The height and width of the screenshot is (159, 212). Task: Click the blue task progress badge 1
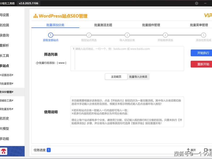[x=49, y=150]
